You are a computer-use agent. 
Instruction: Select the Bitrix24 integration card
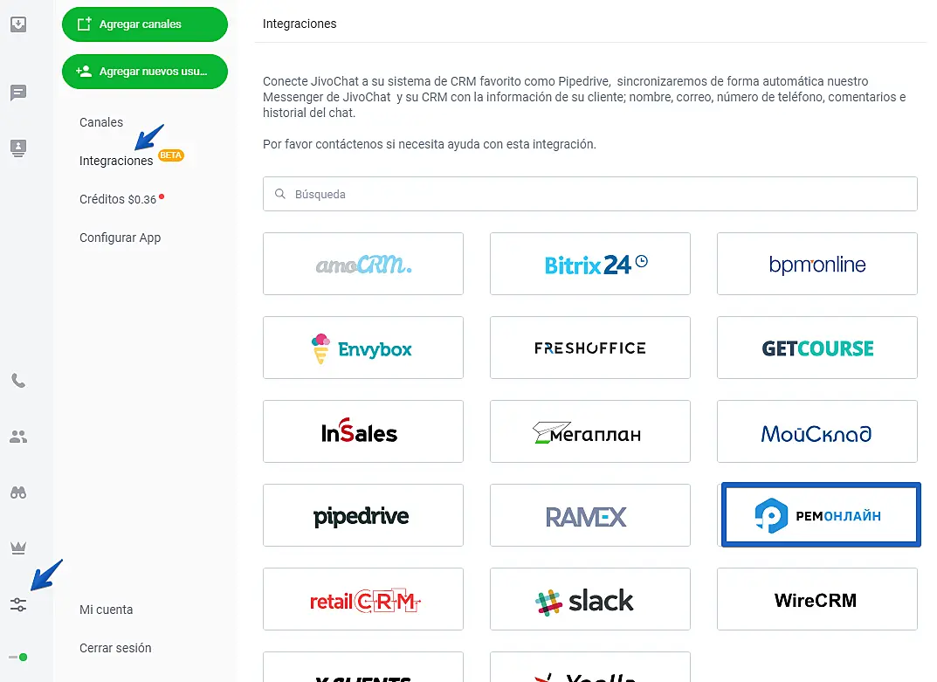click(589, 264)
